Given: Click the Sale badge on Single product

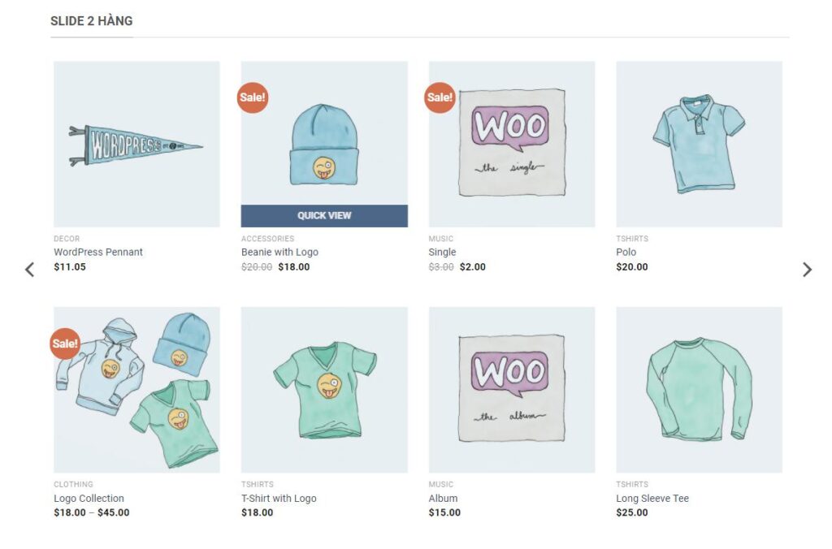Looking at the screenshot, I should coord(440,97).
